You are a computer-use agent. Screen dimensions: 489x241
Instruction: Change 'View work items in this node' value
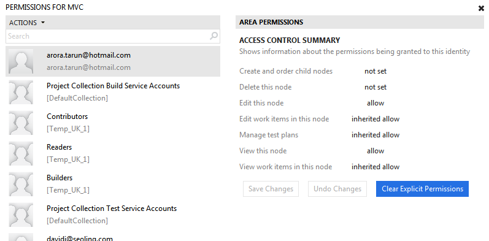tap(375, 166)
